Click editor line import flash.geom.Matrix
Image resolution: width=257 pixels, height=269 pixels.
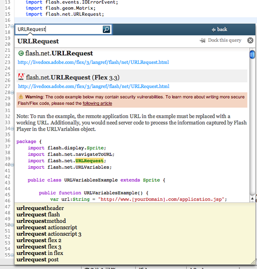(61, 8)
